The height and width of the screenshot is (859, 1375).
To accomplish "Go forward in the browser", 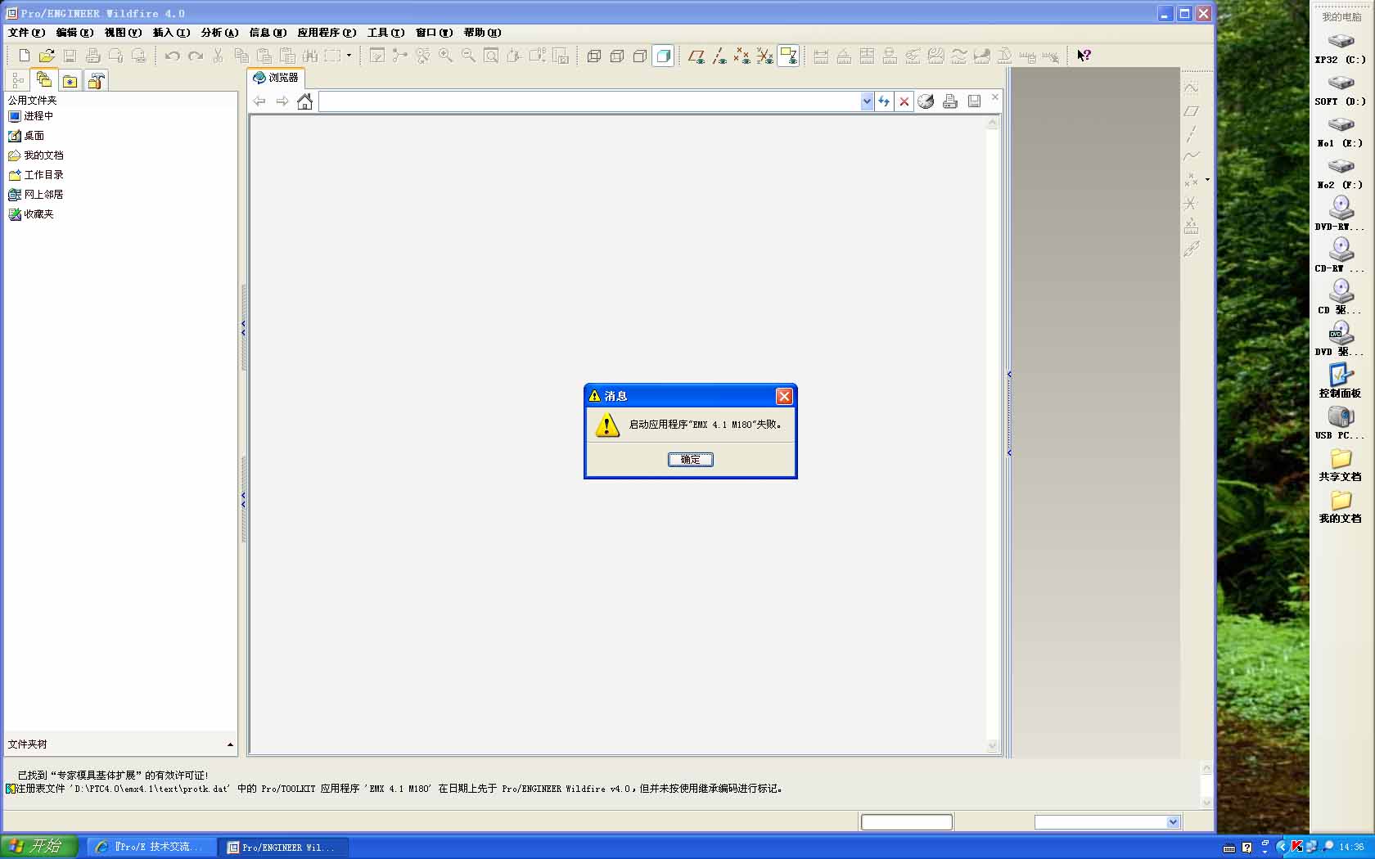I will (282, 101).
